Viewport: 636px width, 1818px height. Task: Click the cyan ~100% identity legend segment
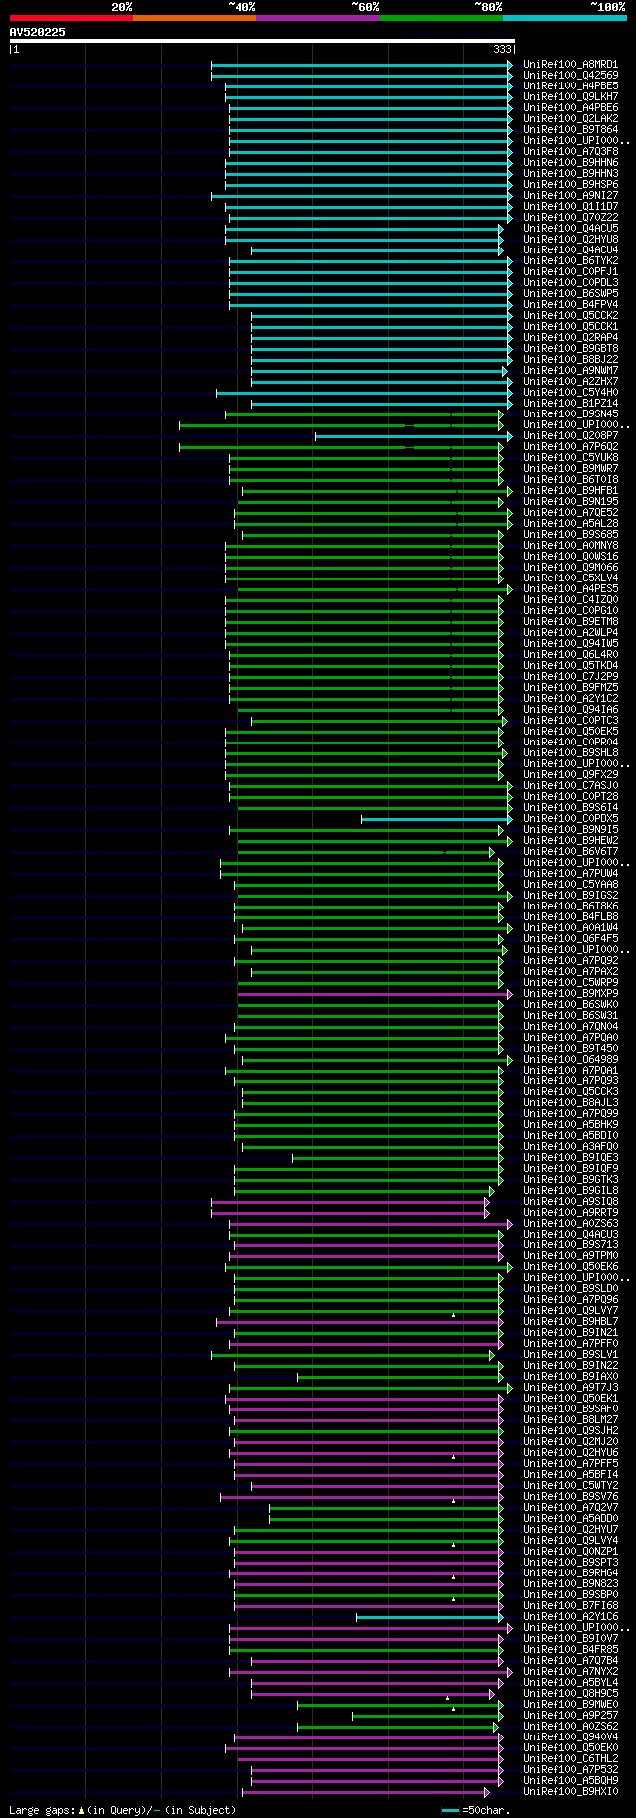564,18
